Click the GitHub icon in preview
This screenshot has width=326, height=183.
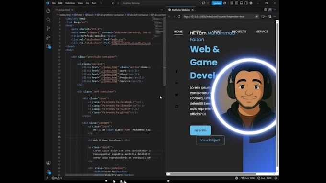click(x=177, y=107)
